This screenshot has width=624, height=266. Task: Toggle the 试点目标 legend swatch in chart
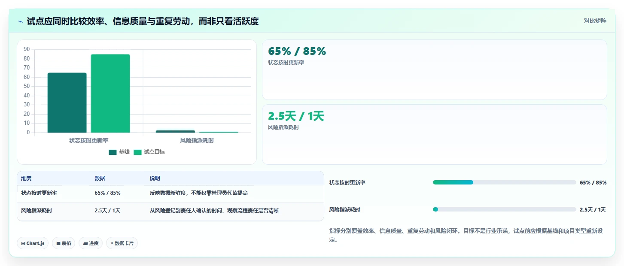(138, 152)
